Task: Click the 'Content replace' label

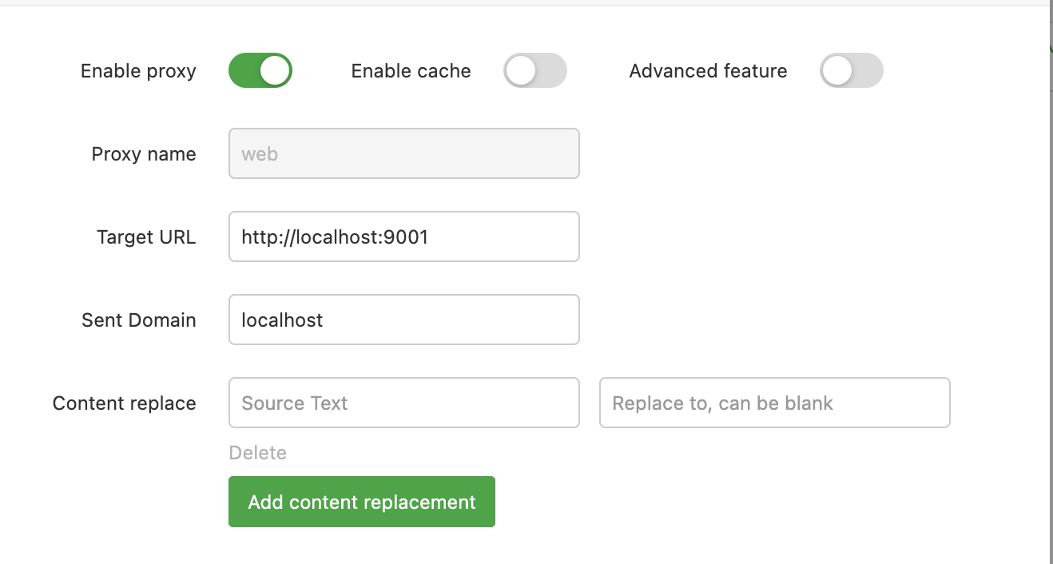Action: pyautogui.click(x=125, y=403)
